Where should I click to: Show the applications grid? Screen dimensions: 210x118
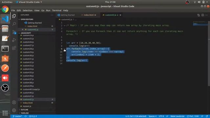(x=5, y=113)
